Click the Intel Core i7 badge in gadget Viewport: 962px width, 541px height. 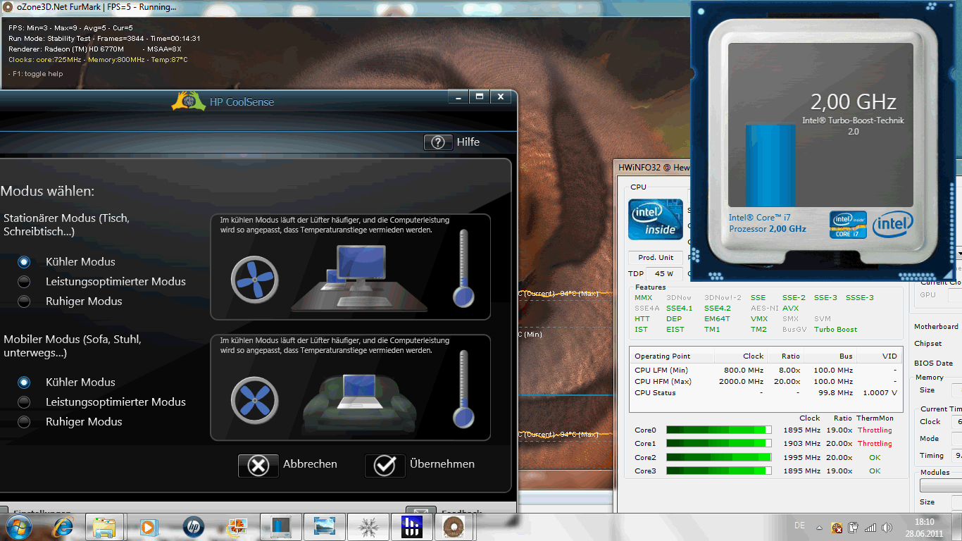(847, 225)
